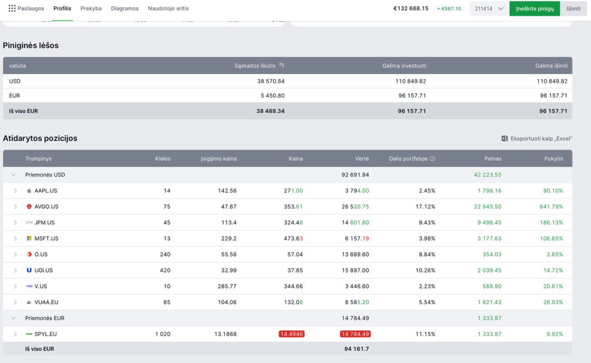The image size is (591, 363).
Task: Click the UGI logo beside UGI.US
Action: click(29, 270)
